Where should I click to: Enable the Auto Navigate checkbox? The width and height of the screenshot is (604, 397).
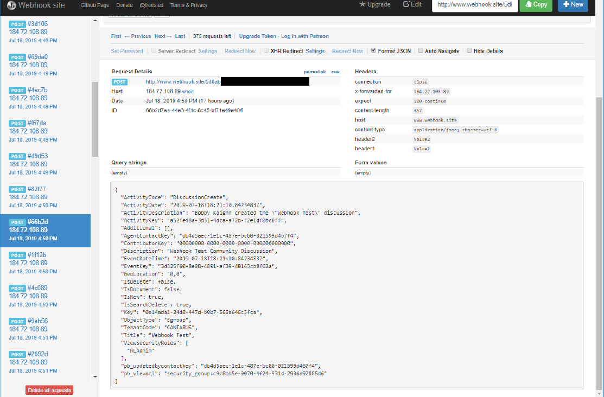tap(421, 50)
